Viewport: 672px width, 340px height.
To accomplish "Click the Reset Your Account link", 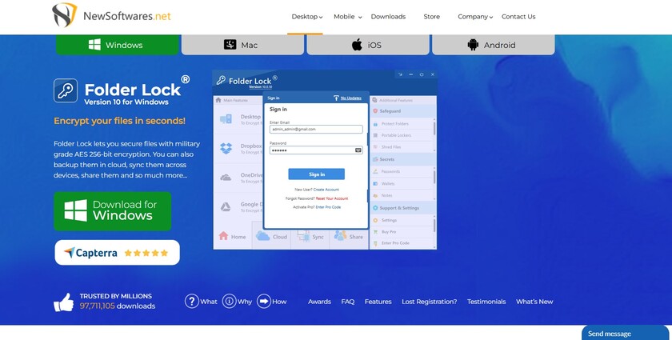I will pyautogui.click(x=332, y=198).
